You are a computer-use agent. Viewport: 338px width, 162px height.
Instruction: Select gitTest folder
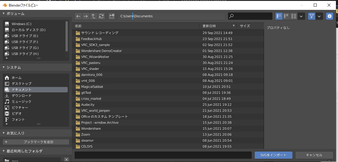(168, 93)
